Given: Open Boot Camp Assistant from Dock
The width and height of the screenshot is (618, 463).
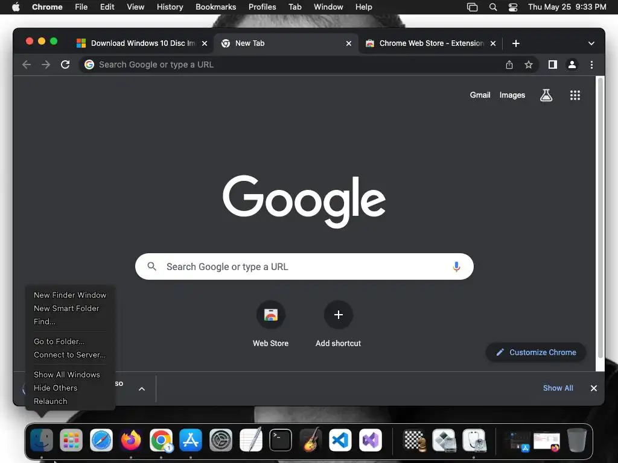Looking at the screenshot, I should pos(444,439).
